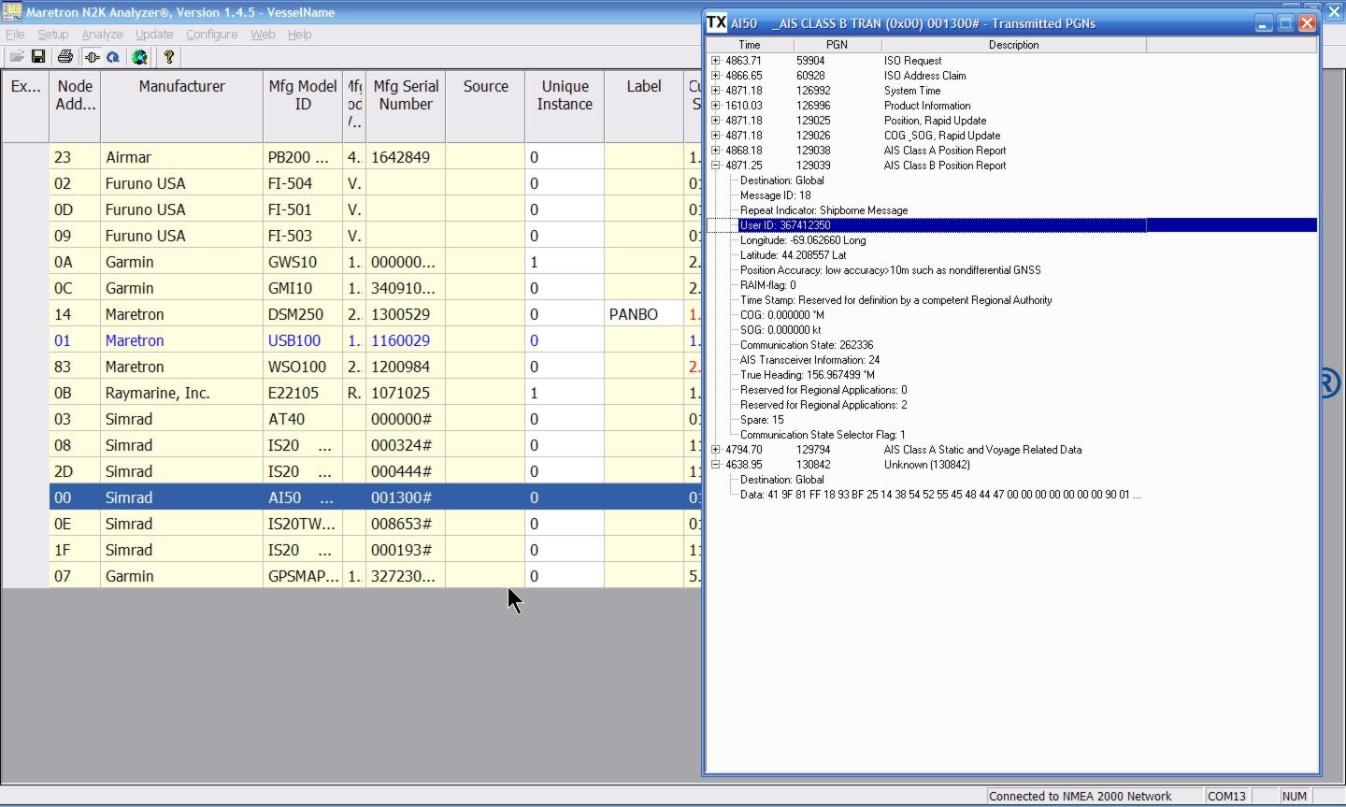Click the Mfg Serial Number column header
The height and width of the screenshot is (807, 1346).
click(x=406, y=106)
